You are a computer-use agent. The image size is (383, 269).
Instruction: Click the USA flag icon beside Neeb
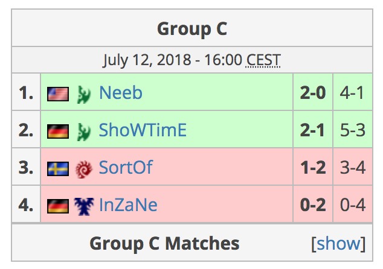point(58,94)
